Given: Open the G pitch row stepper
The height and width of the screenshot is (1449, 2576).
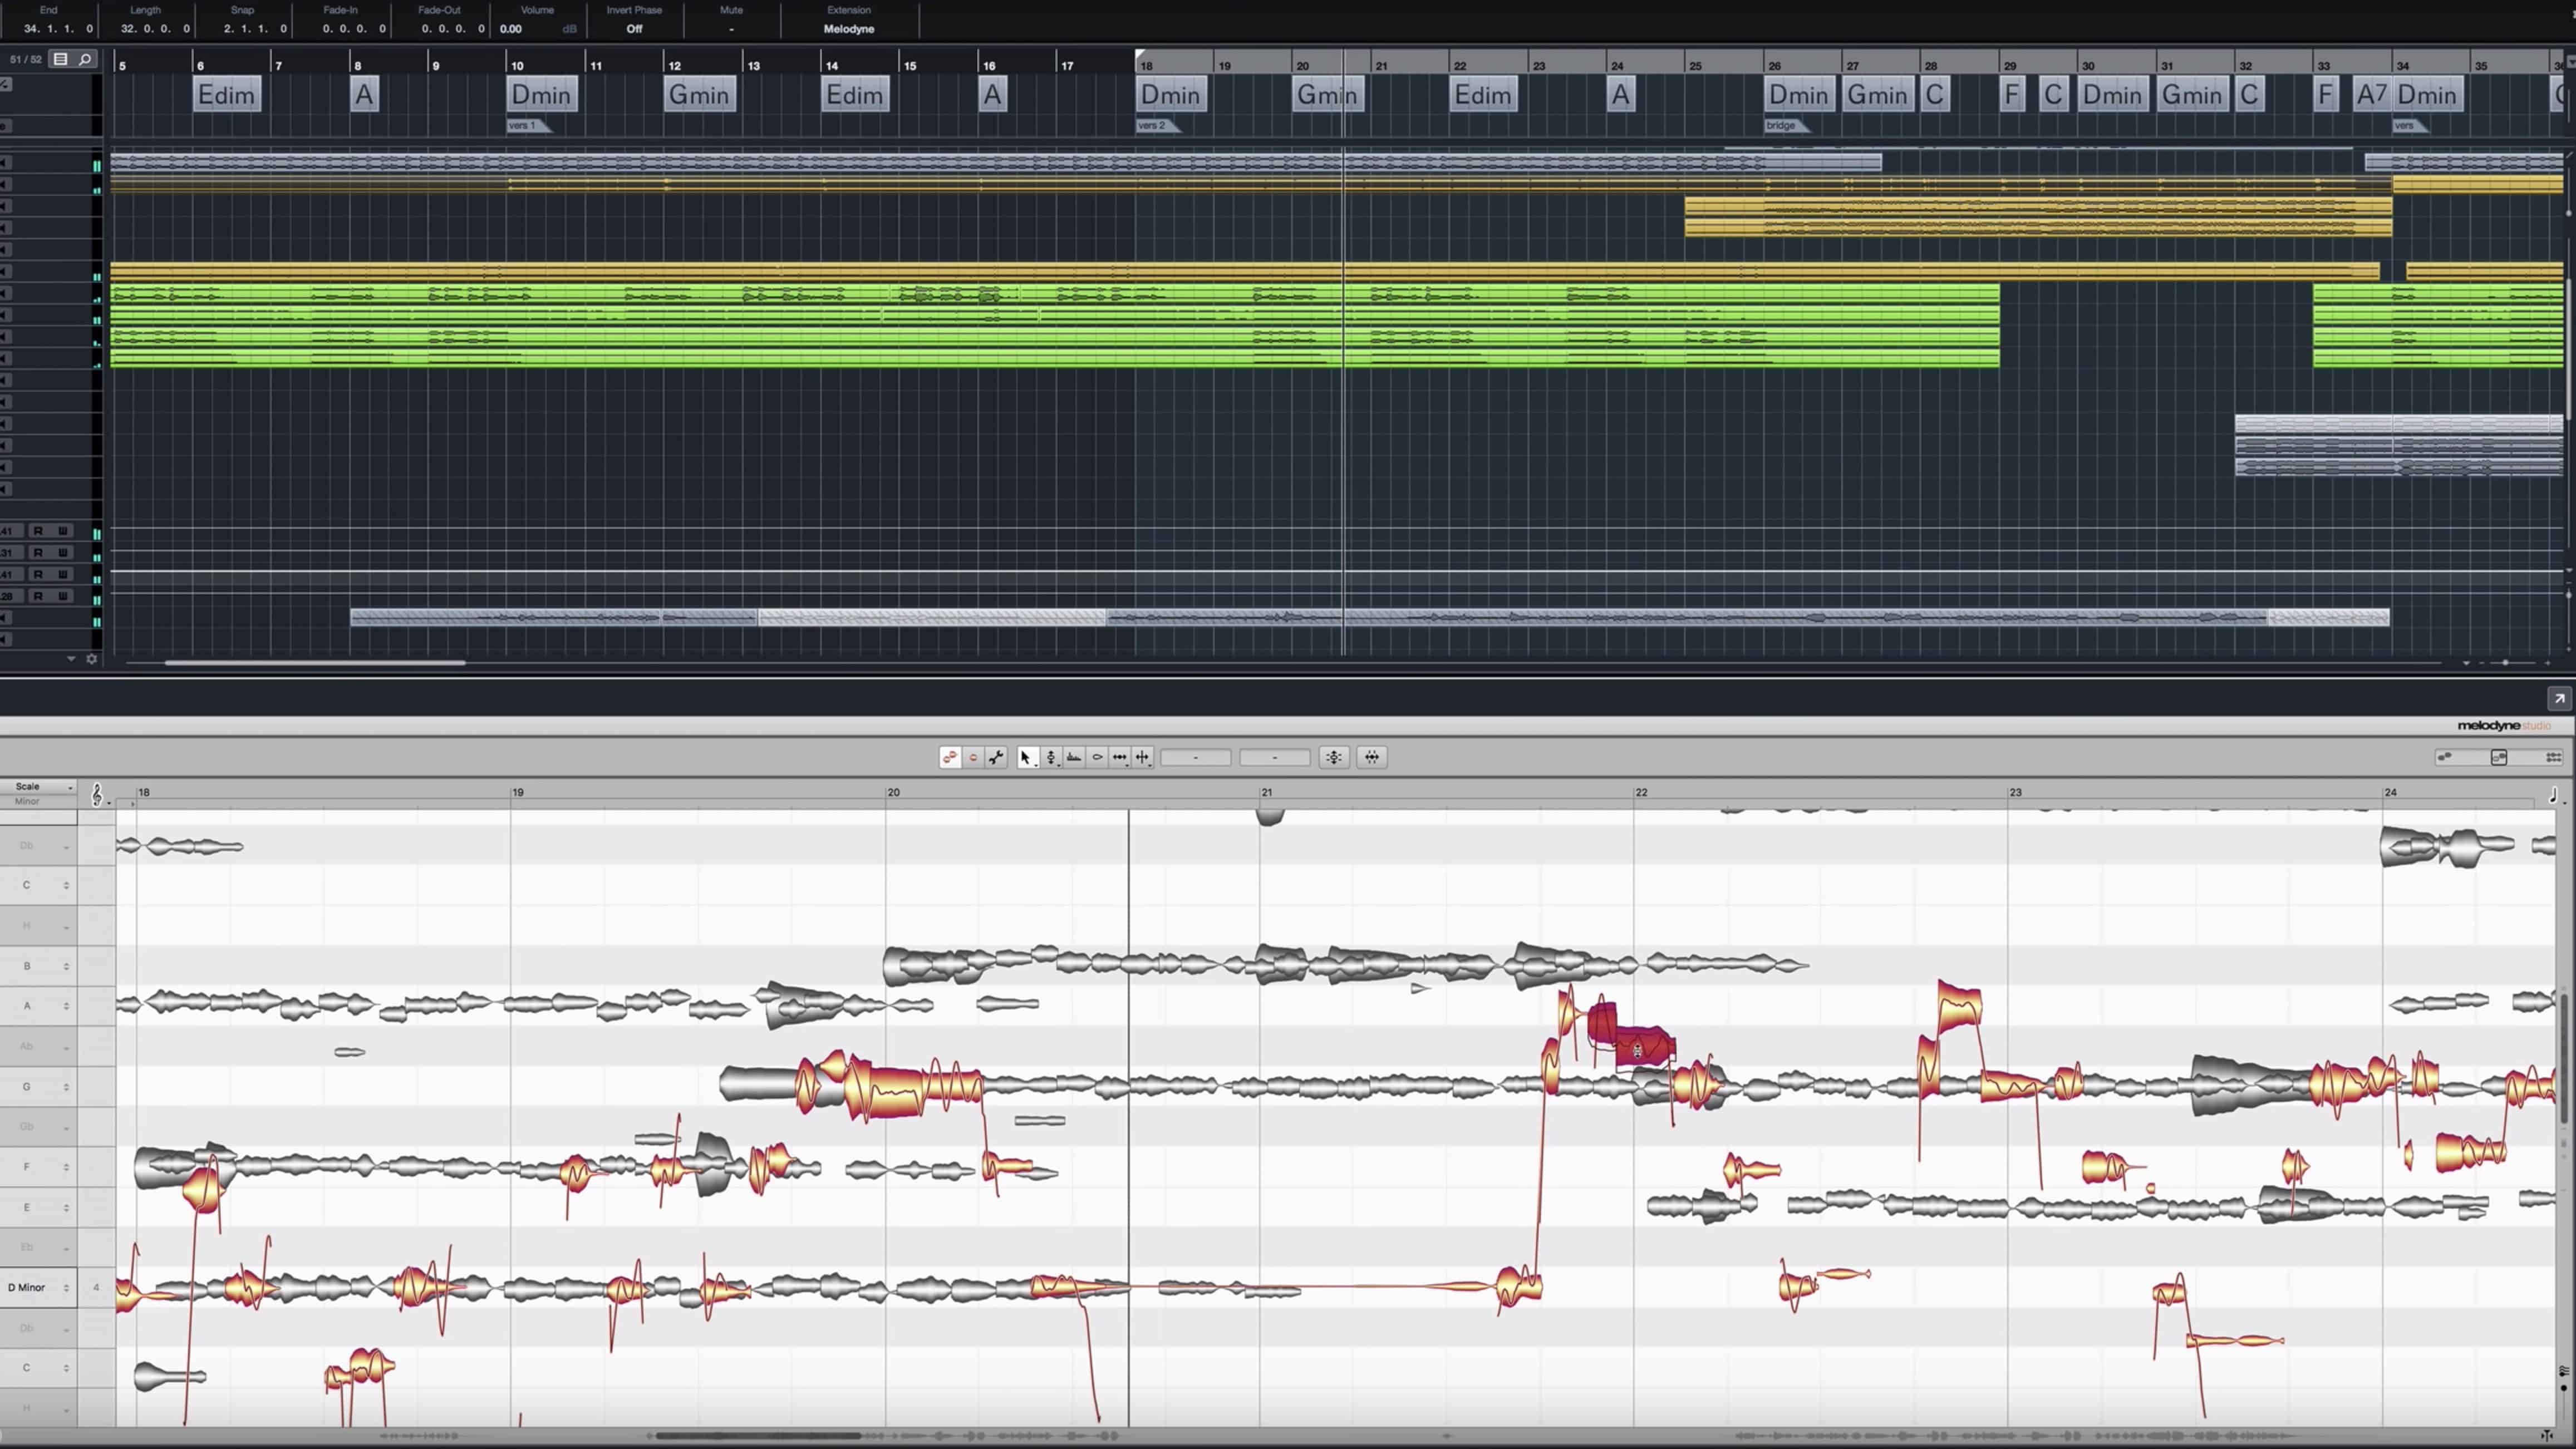Looking at the screenshot, I should [x=66, y=1087].
